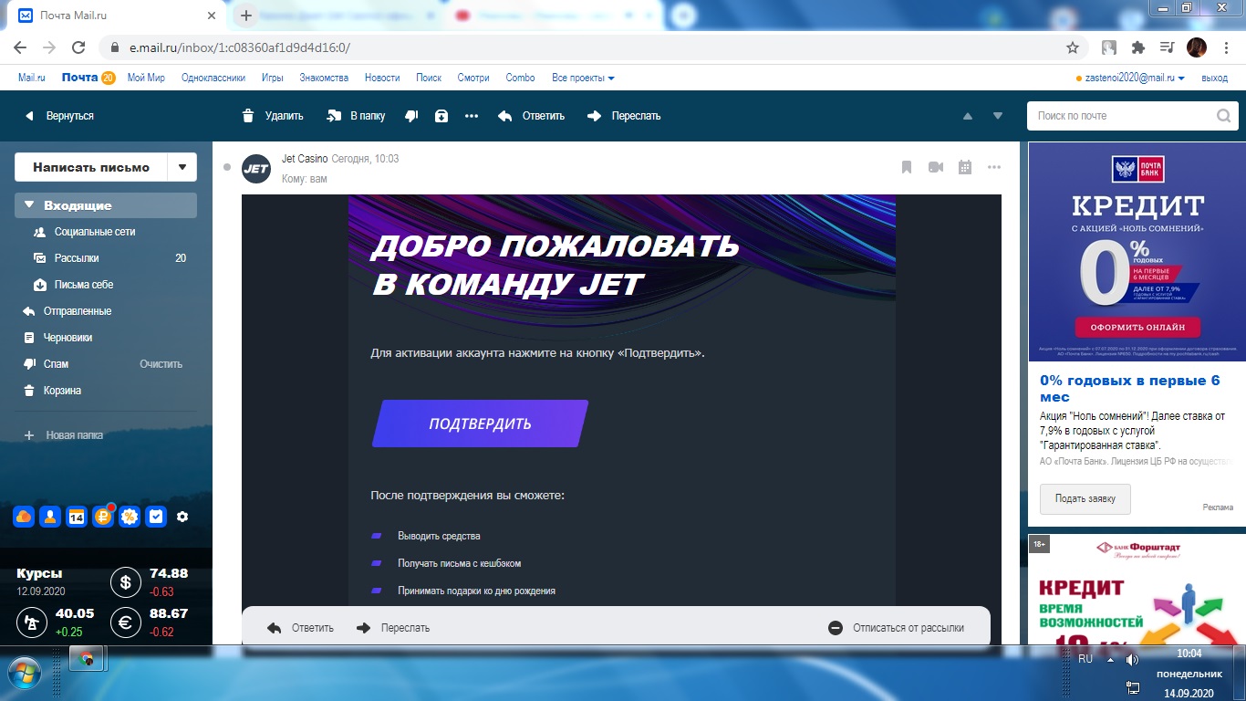Open mail settings via the gear icon

point(182,517)
